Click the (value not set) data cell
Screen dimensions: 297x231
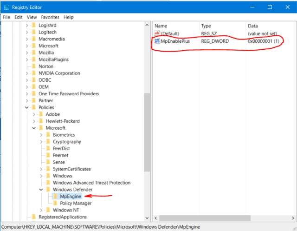[x=262, y=33]
